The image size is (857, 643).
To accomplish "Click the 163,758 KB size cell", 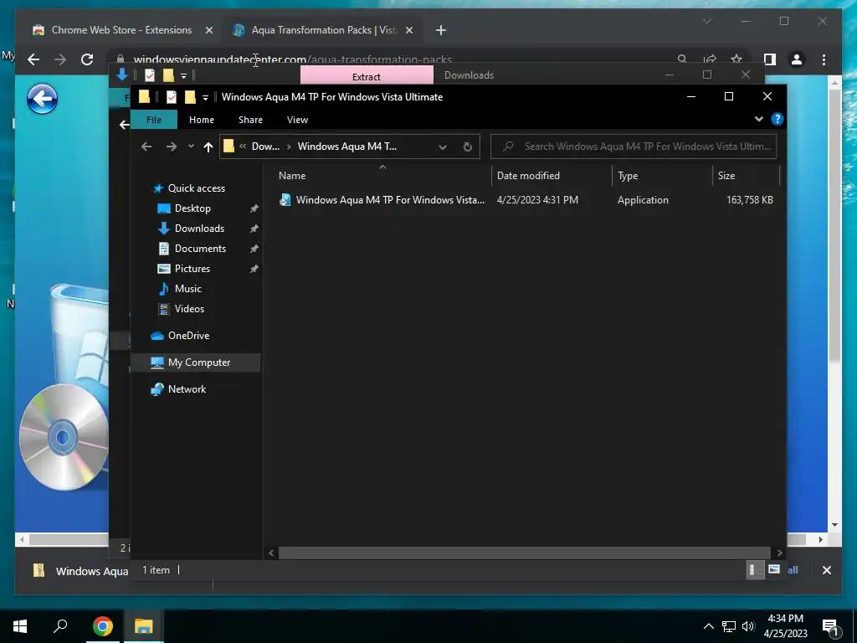I will [x=749, y=200].
